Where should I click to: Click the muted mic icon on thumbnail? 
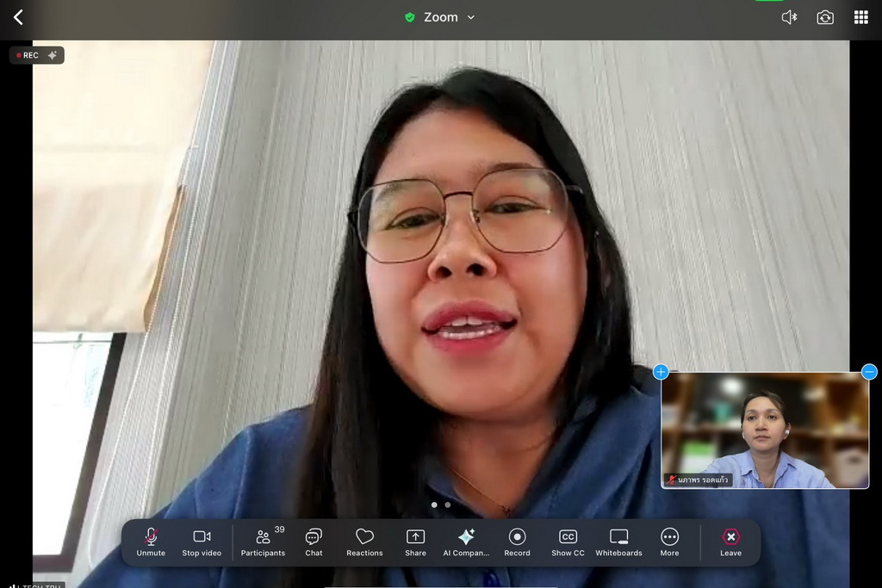[671, 480]
